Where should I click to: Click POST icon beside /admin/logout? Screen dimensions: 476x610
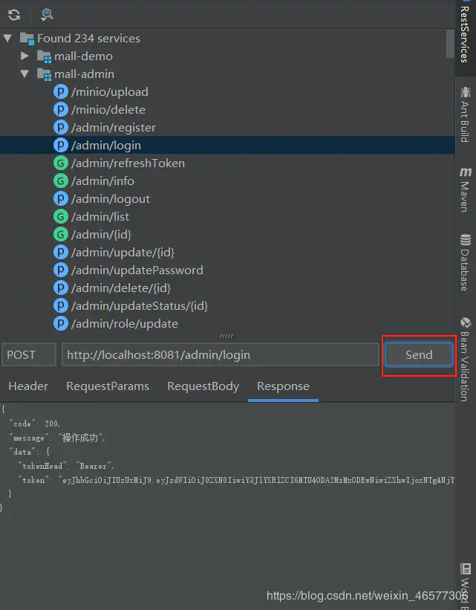[x=60, y=199]
